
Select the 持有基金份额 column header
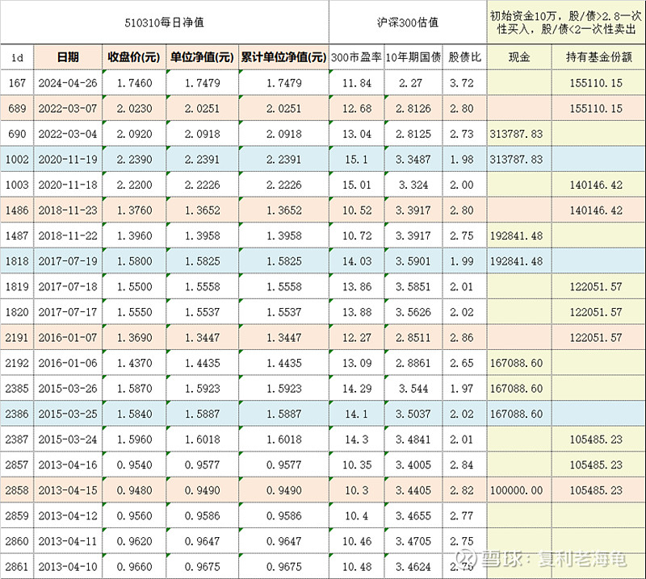(x=597, y=57)
